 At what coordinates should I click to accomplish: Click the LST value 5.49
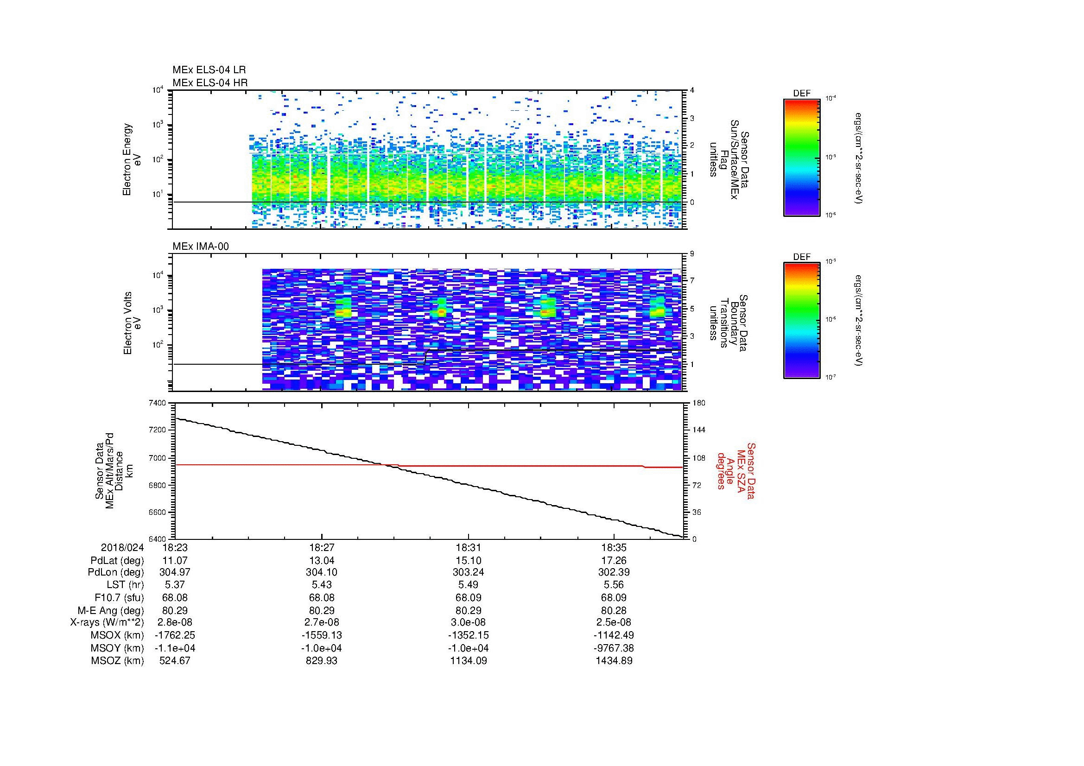click(x=468, y=585)
